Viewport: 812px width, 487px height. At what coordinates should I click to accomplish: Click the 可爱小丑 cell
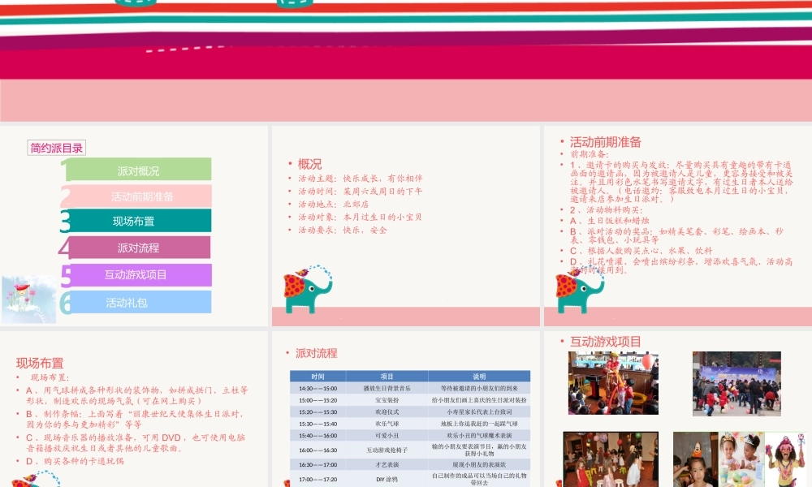click(387, 436)
